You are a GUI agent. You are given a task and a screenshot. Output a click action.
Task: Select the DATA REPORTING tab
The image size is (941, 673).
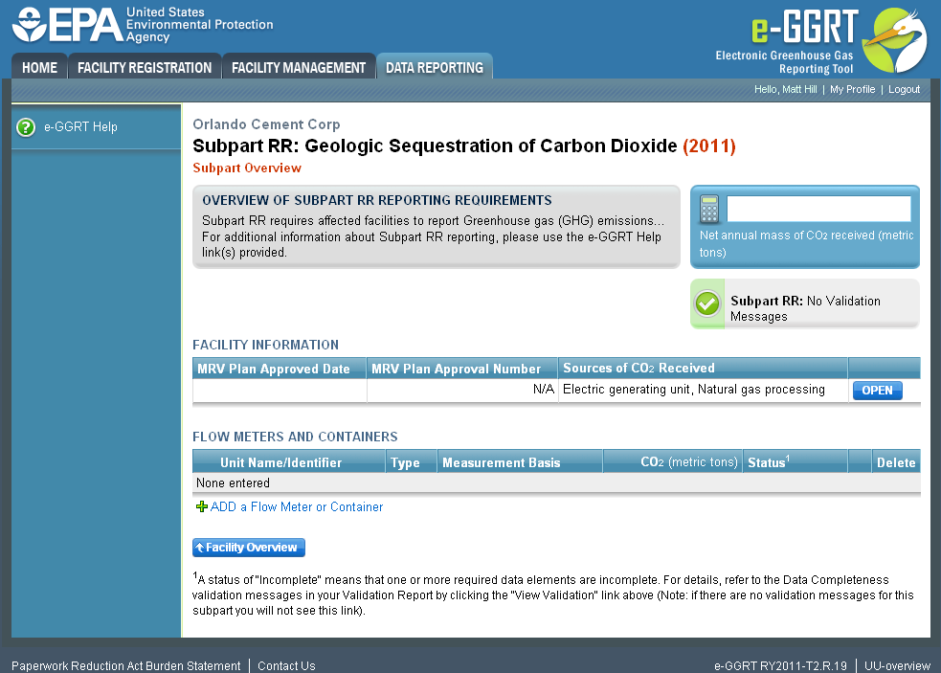click(x=435, y=67)
